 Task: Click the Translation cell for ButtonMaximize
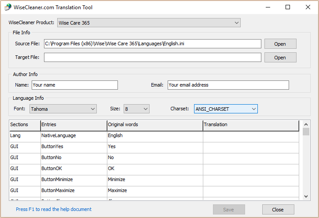click(251, 191)
